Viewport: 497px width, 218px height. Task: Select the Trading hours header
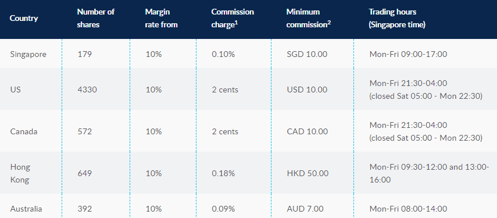tap(397, 19)
